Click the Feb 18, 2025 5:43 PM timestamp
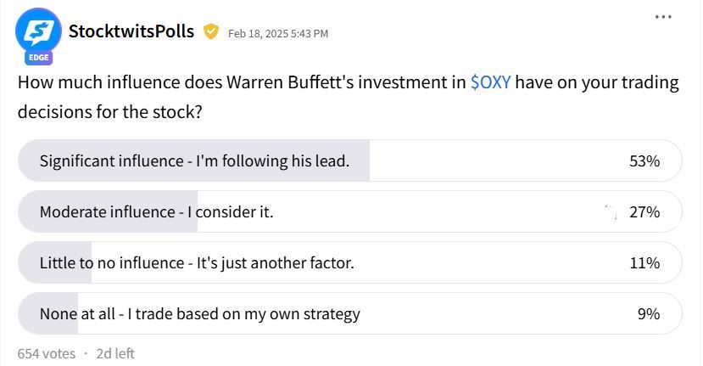This screenshot has width=703, height=366. (278, 34)
